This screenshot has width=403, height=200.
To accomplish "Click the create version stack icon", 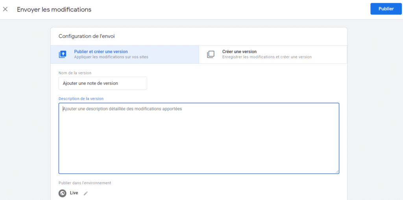I will (211, 54).
